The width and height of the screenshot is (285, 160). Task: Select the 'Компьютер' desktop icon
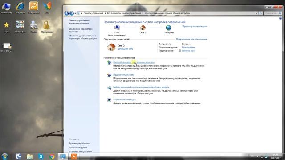click(6, 8)
